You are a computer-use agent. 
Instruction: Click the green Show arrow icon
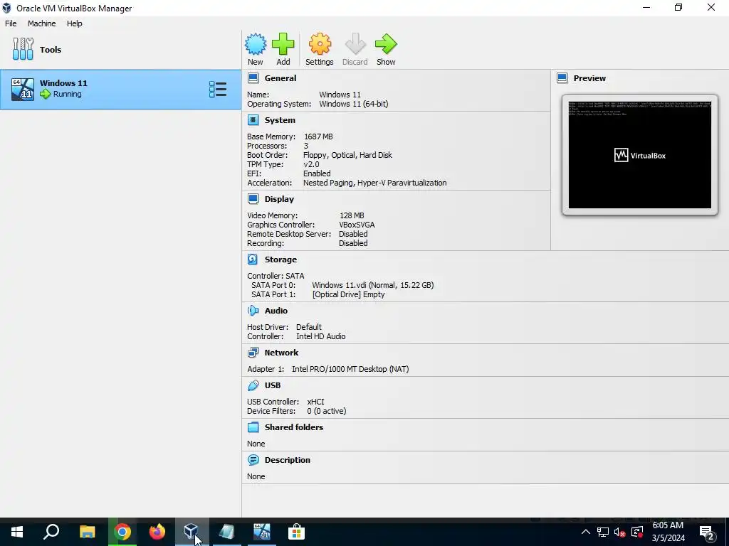coord(386,44)
